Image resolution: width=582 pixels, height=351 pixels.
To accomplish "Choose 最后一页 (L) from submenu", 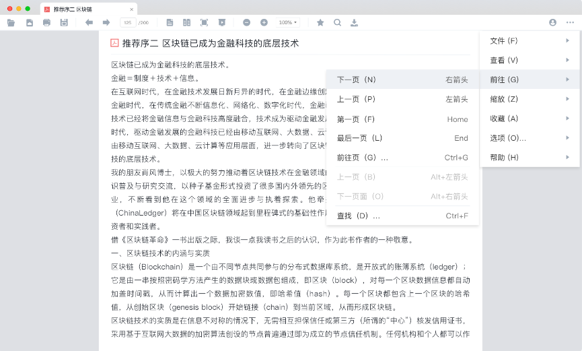I will pyautogui.click(x=402, y=138).
